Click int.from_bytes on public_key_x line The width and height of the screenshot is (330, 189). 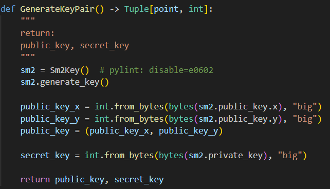(x=129, y=107)
